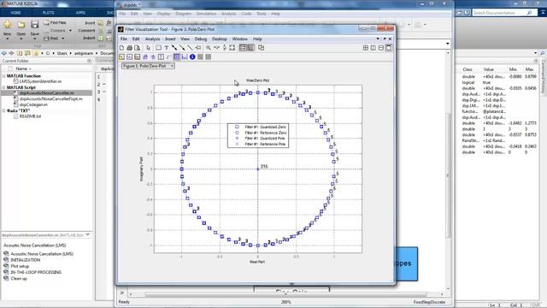Create new figure in Filter Visualization Tool
The height and width of the screenshot is (308, 547).
(x=121, y=48)
